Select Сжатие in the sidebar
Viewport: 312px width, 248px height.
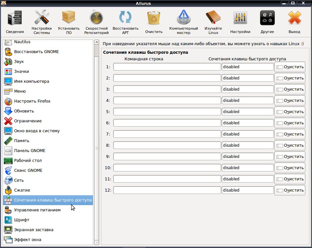point(48,190)
